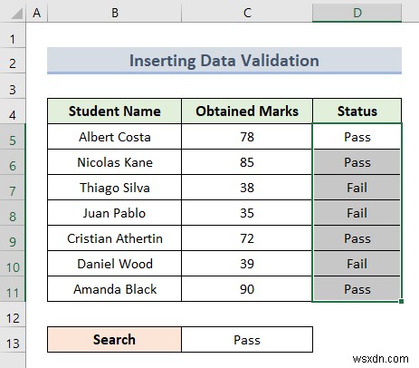Click the select-all corner triangle
Screen dimensions: 419x368
tap(16, 14)
